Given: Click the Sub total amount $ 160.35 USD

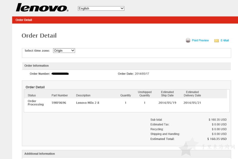Looking at the screenshot, I should [x=218, y=120].
